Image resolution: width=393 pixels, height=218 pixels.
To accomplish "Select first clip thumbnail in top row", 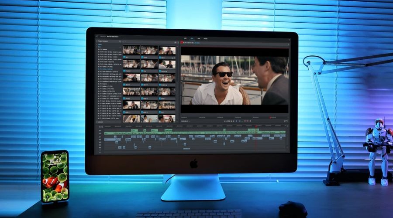I will click(131, 50).
